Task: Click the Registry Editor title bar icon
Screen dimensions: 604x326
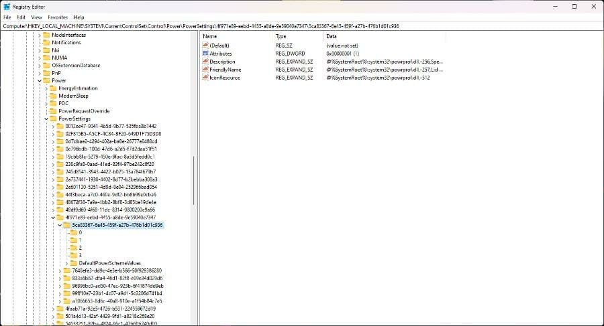Action: pyautogui.click(x=7, y=7)
